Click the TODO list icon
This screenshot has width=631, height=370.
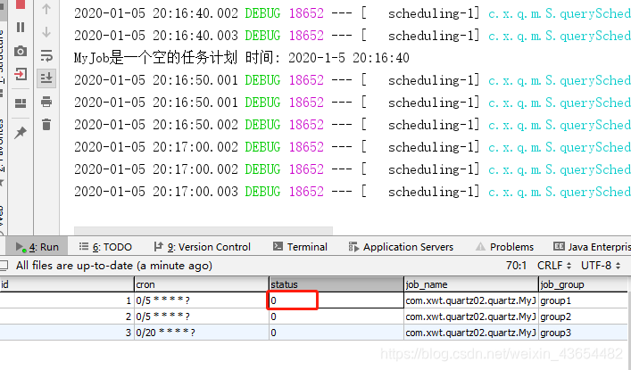[x=84, y=246]
